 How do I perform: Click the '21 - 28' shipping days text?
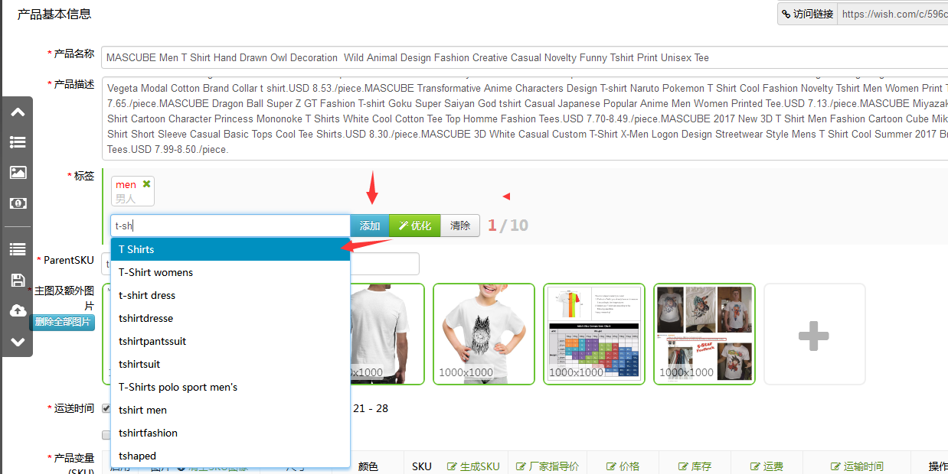click(371, 408)
